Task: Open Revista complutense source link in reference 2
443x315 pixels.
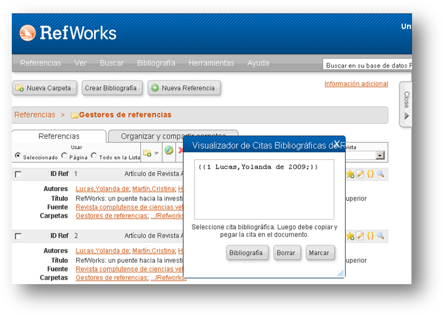Action: coord(129,269)
